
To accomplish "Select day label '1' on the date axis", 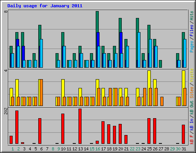I will 13,149.
